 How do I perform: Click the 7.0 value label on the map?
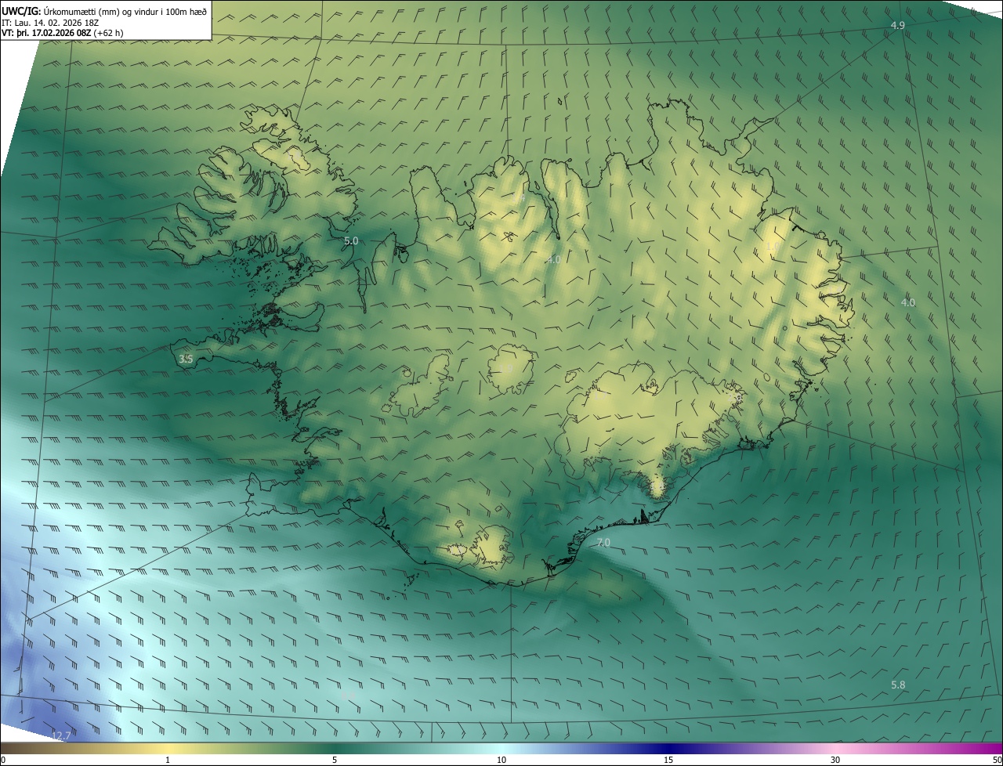pyautogui.click(x=603, y=542)
